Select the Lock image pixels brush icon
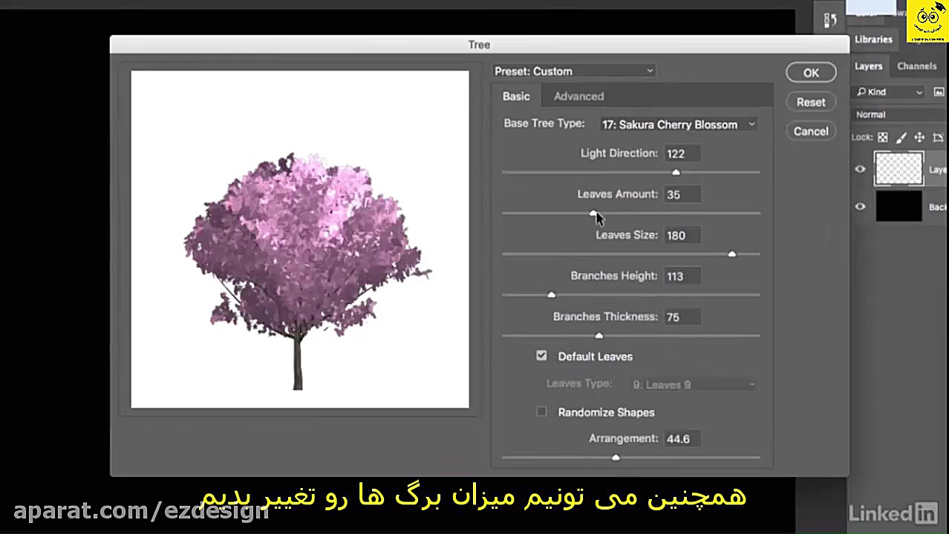 (901, 137)
